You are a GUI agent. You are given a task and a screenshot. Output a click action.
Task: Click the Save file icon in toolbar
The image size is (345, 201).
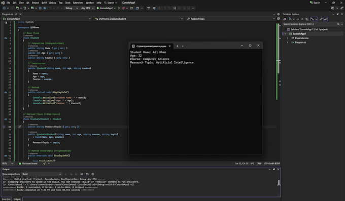pos(40,8)
